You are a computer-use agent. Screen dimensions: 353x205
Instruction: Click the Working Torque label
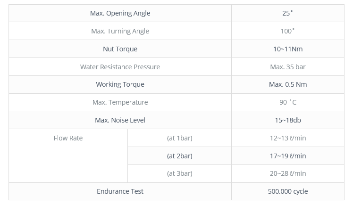pos(120,84)
